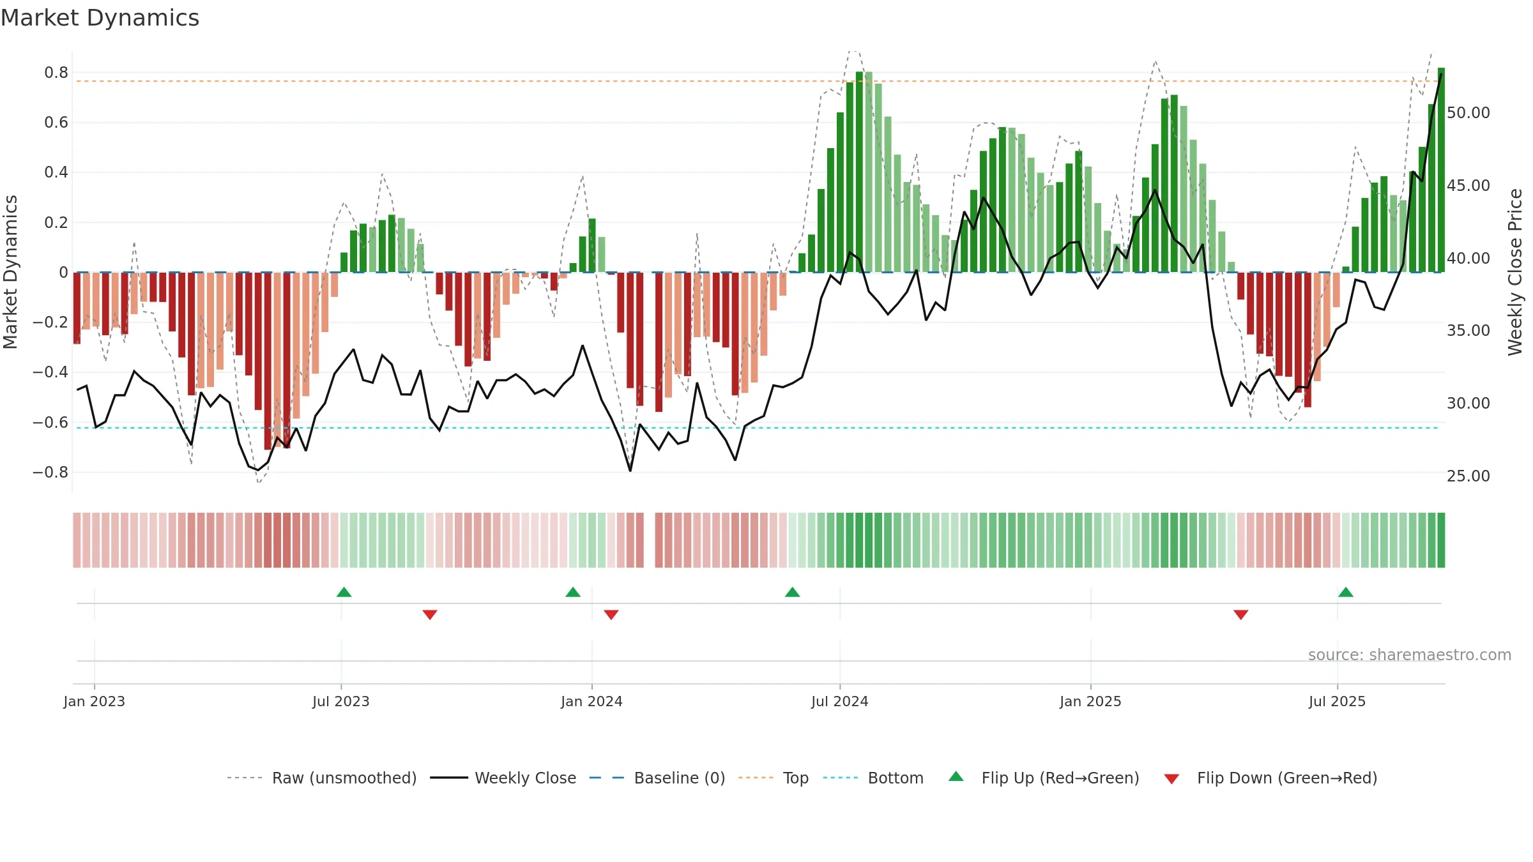The height and width of the screenshot is (862, 1533).
Task: Click the red flip-down triangle after Jan 2024
Action: pyautogui.click(x=611, y=614)
